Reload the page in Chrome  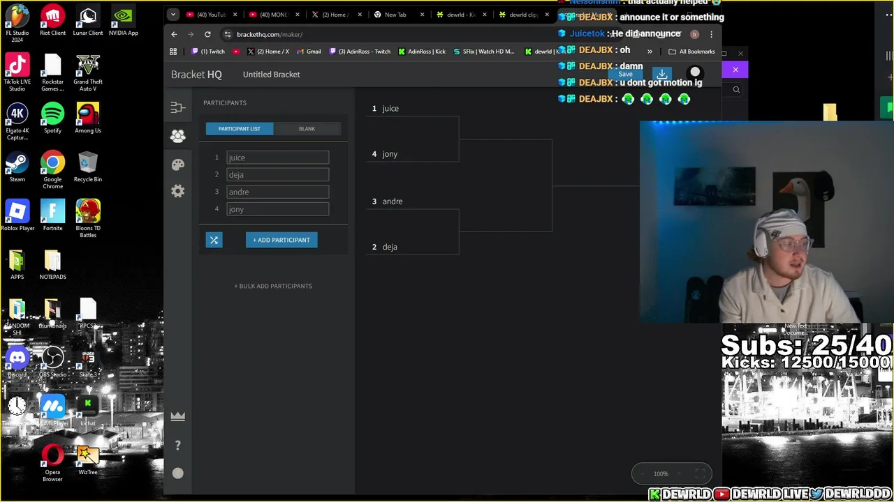tap(207, 34)
